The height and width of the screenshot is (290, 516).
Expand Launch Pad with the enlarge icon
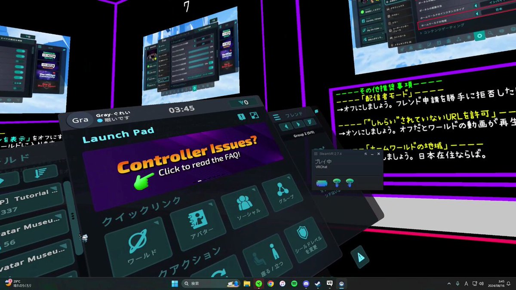click(254, 116)
